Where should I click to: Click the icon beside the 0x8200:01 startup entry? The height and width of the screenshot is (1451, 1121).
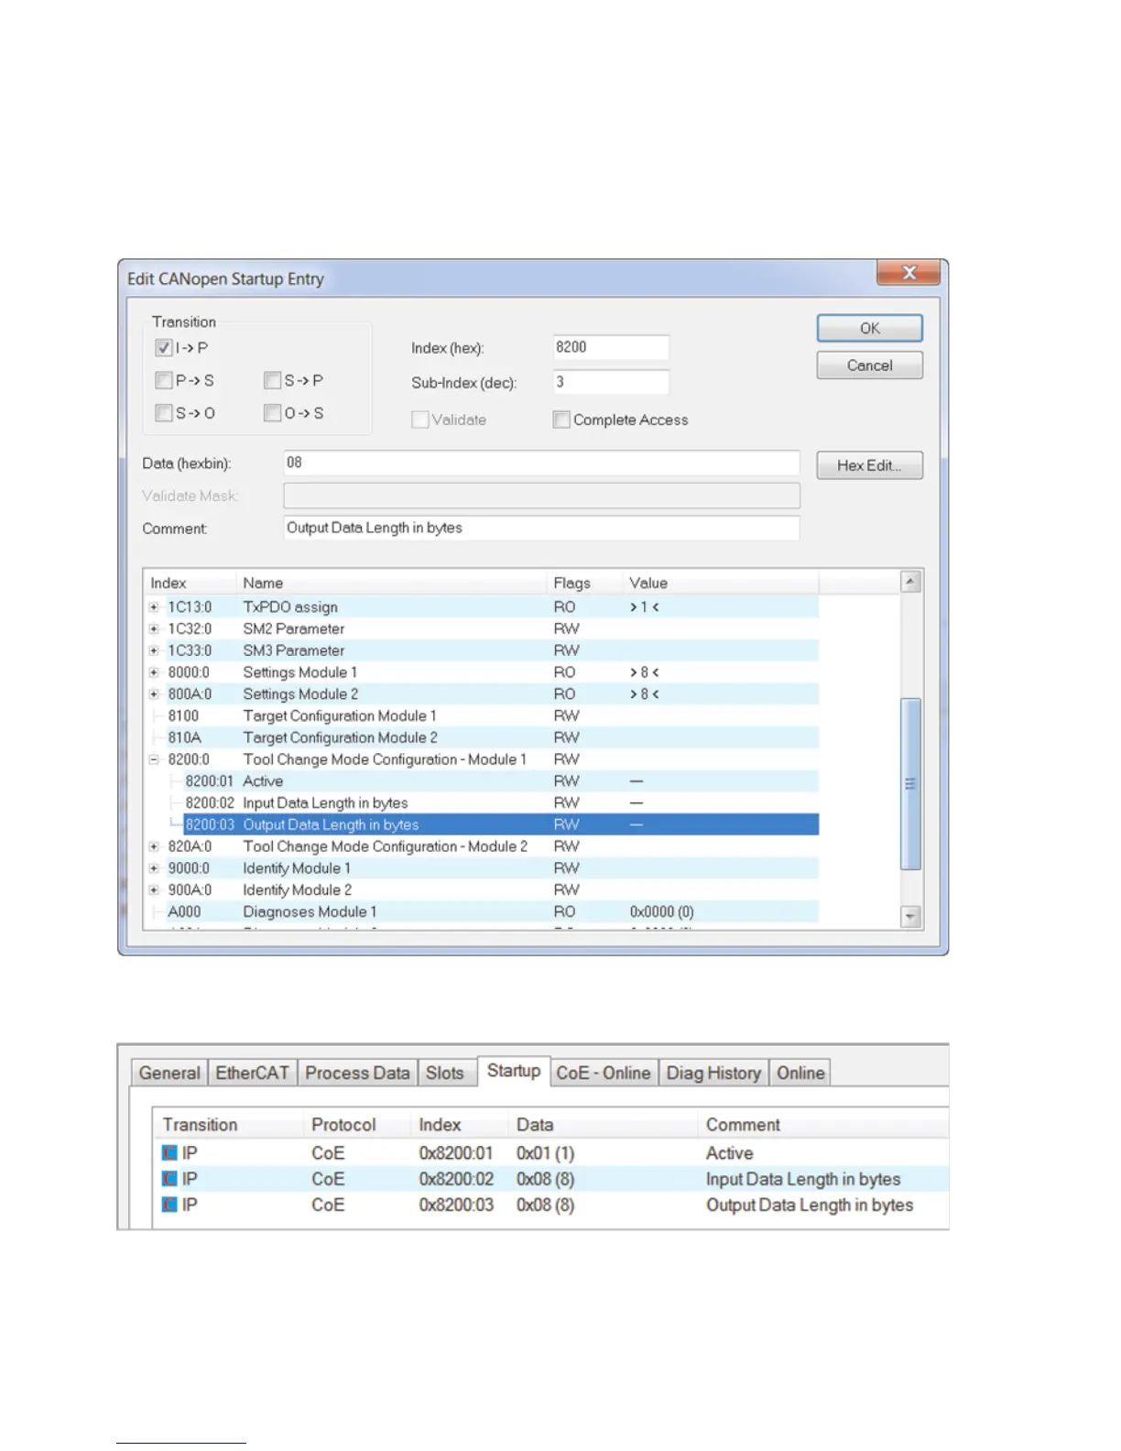click(169, 1152)
